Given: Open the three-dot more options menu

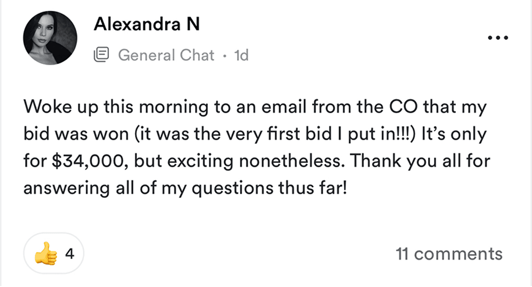Looking at the screenshot, I should click(x=497, y=38).
